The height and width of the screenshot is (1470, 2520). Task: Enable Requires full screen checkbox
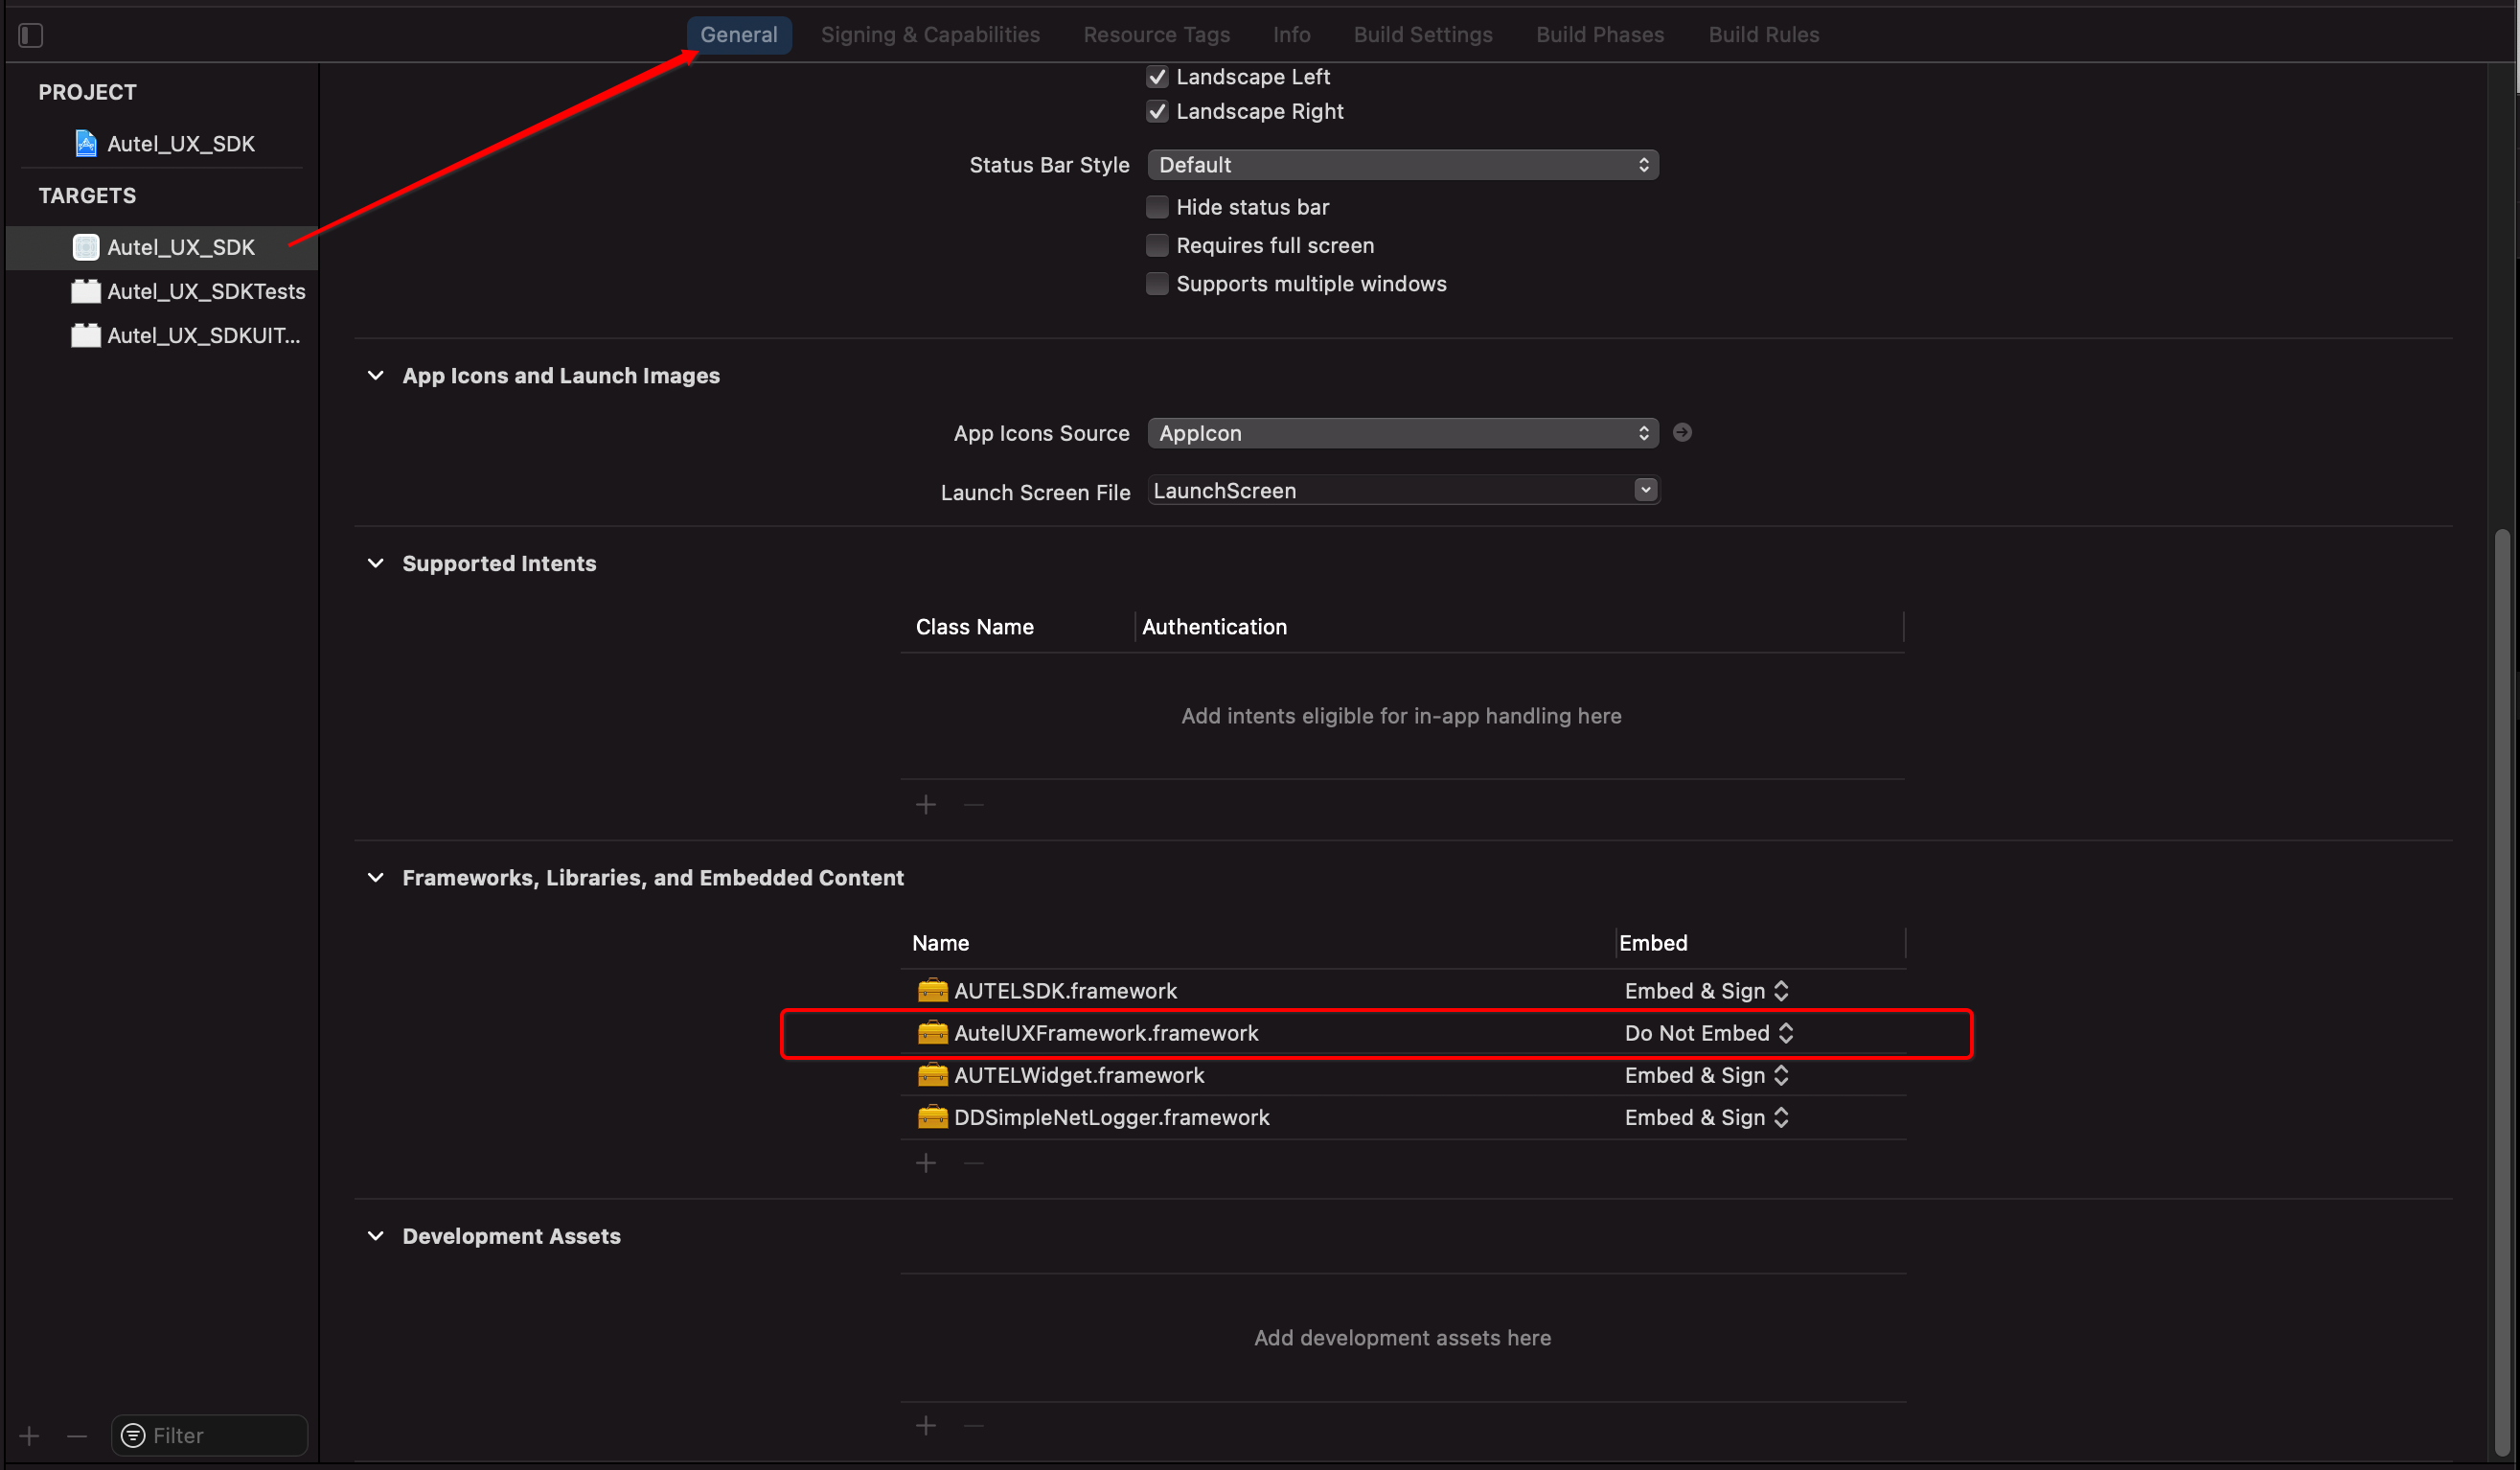(1155, 245)
